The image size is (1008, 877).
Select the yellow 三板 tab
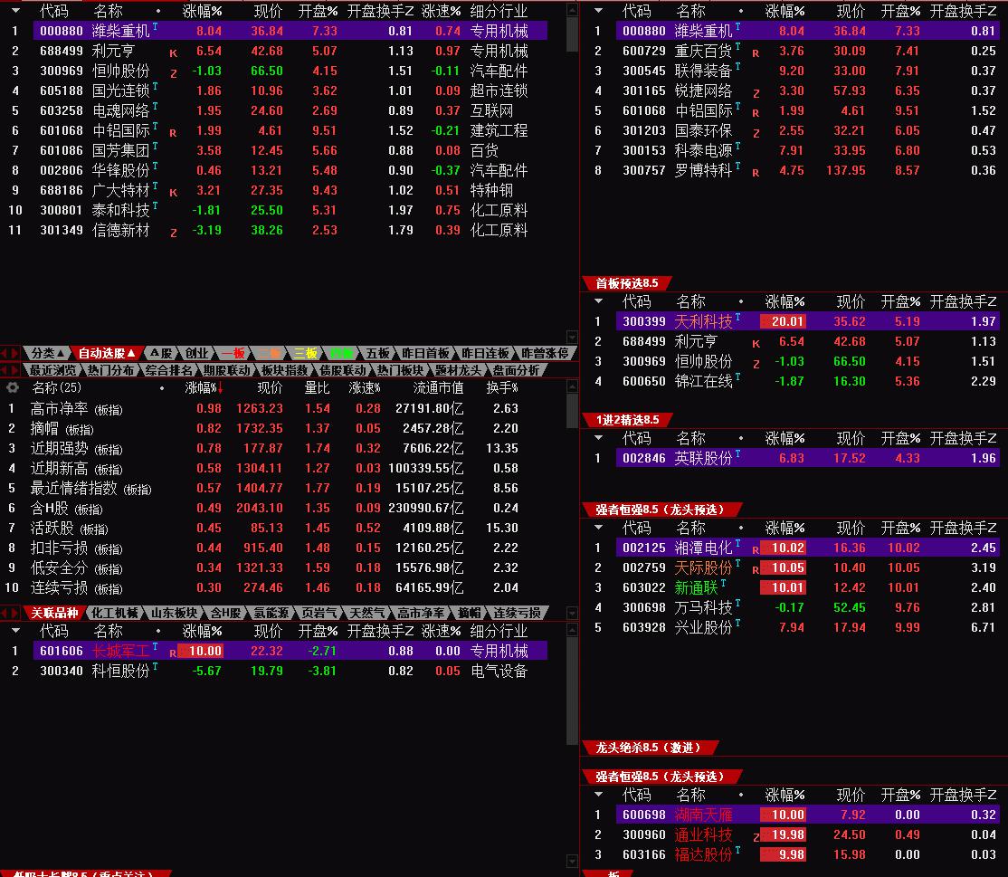[x=305, y=353]
